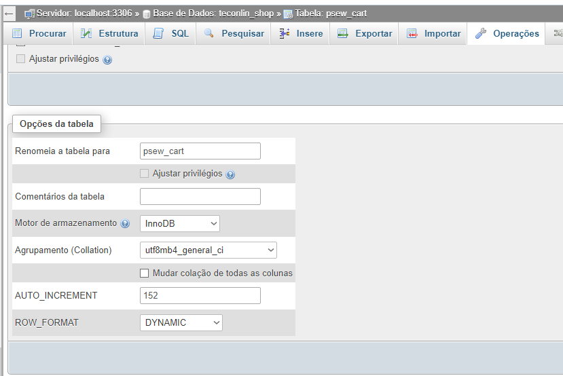Switch to the Estrutura tab
The image size is (563, 376).
(109, 33)
